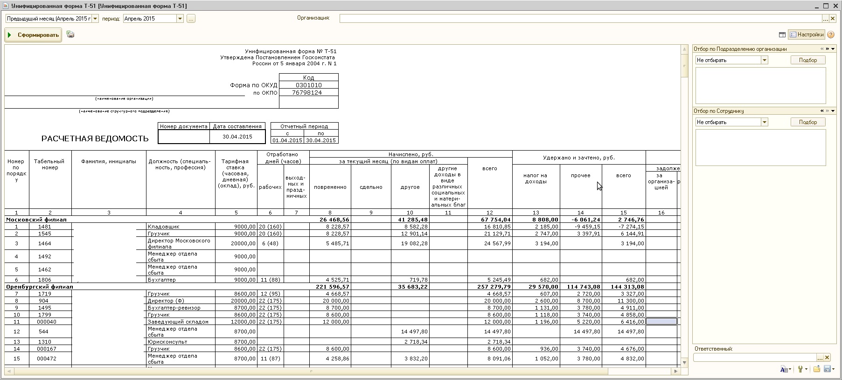The image size is (842, 380).
Task: Click the folder restore-settings icon
Action: (817, 369)
